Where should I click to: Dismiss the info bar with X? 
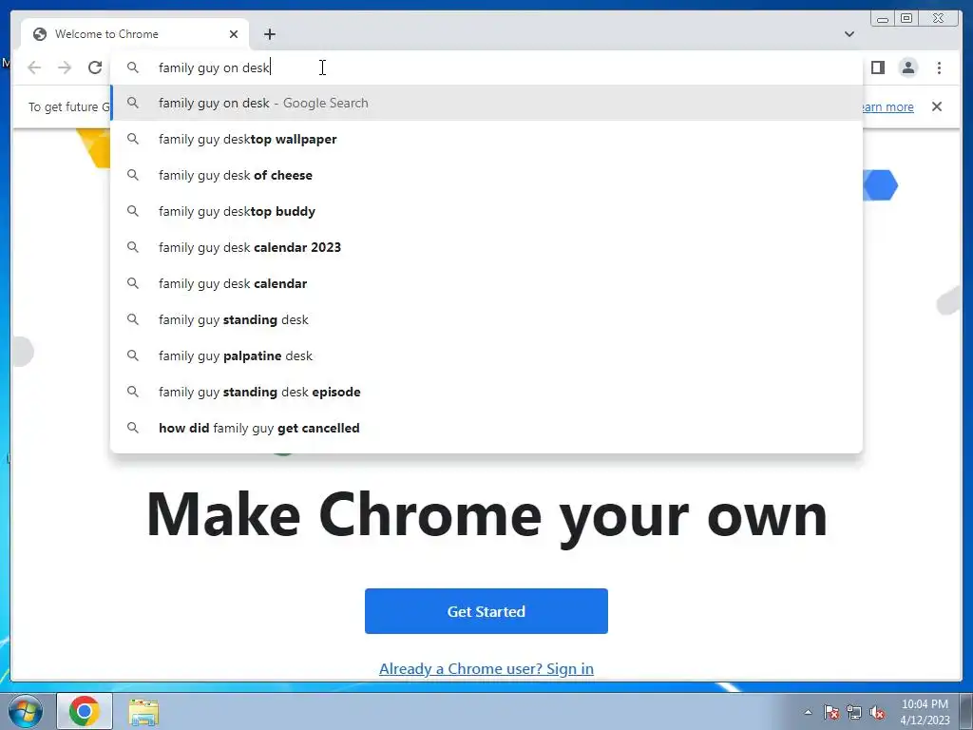(936, 106)
